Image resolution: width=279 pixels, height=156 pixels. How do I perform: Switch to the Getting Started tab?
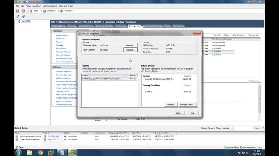pyautogui.click(x=59, y=26)
